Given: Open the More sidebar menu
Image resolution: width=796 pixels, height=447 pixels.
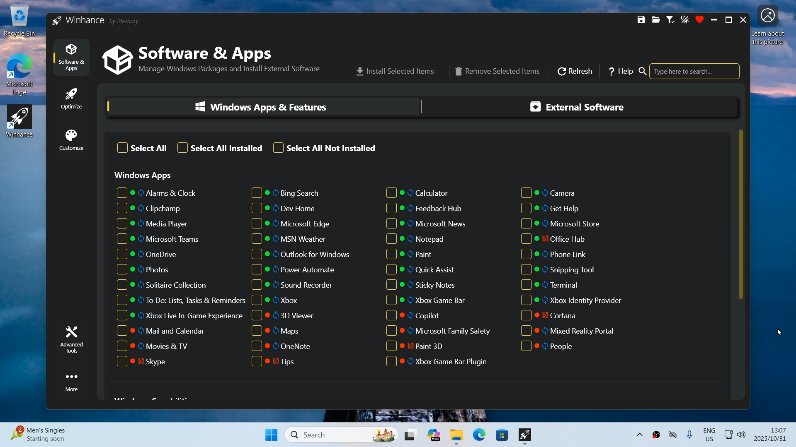Looking at the screenshot, I should pyautogui.click(x=71, y=381).
